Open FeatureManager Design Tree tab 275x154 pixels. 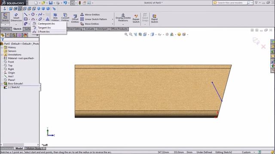coord(3,35)
